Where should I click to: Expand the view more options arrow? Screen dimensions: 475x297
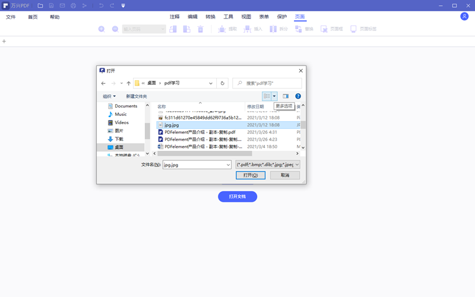tap(274, 96)
